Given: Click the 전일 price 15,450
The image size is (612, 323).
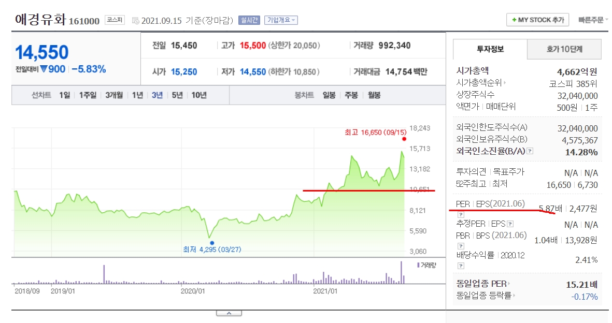Looking at the screenshot, I should 184,46.
